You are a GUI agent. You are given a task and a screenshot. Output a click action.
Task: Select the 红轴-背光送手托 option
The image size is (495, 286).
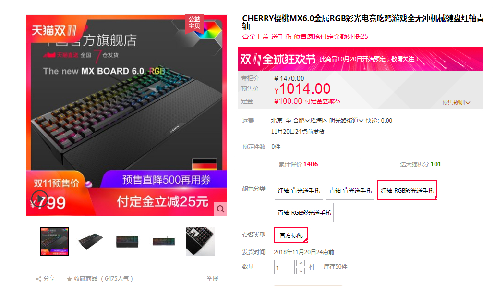point(299,190)
